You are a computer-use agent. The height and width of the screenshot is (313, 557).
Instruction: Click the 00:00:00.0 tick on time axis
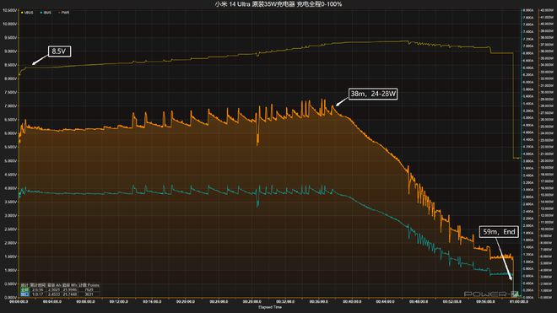pos(19,302)
